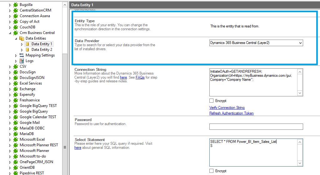The height and width of the screenshot is (175, 320).
Task: Click the Verify Connection String link
Action: [227, 108]
